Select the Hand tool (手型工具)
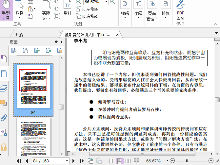Image resolution: width=220 pixels, height=165 pixels. point(6,10)
